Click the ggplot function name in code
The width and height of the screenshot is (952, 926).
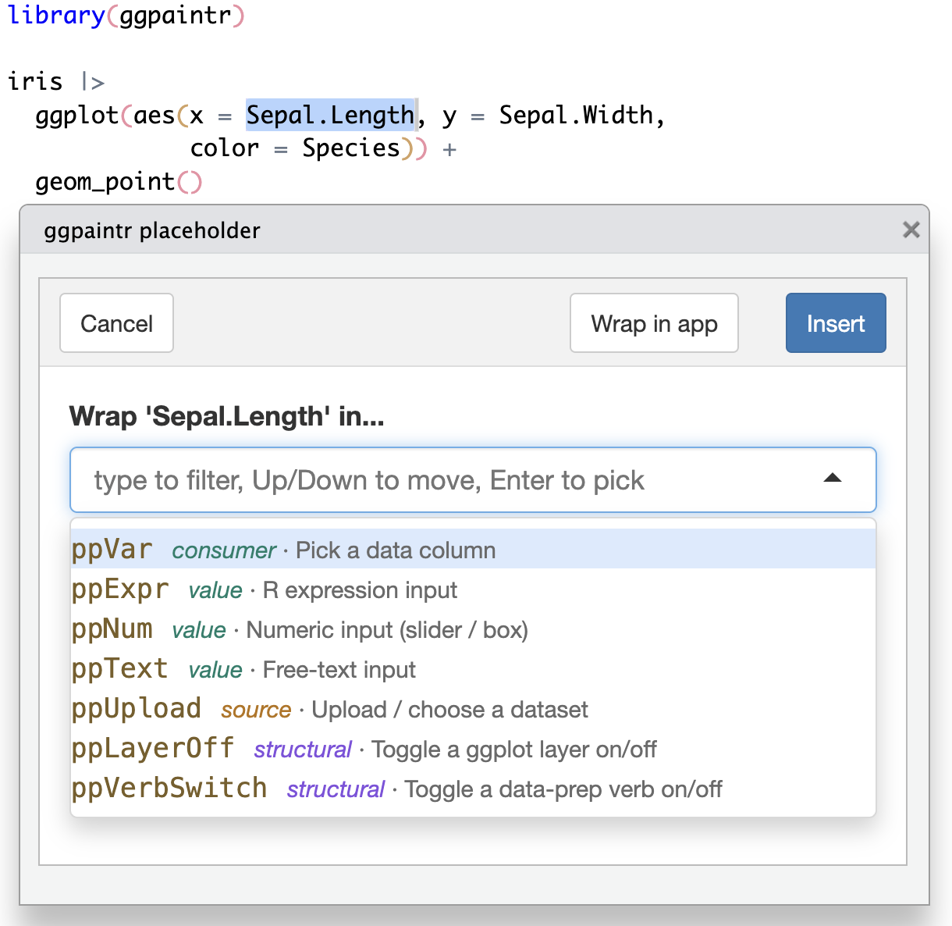(x=77, y=116)
